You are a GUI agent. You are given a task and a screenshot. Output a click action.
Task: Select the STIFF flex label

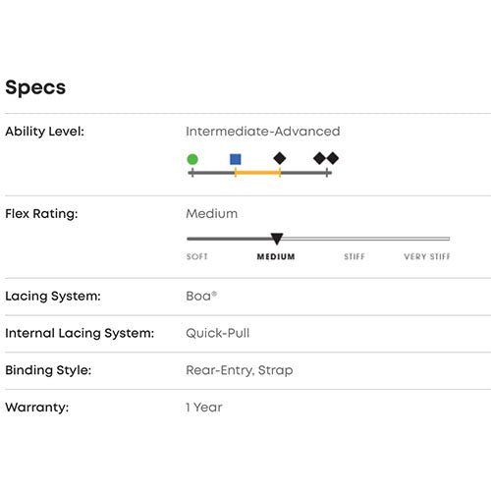(355, 256)
